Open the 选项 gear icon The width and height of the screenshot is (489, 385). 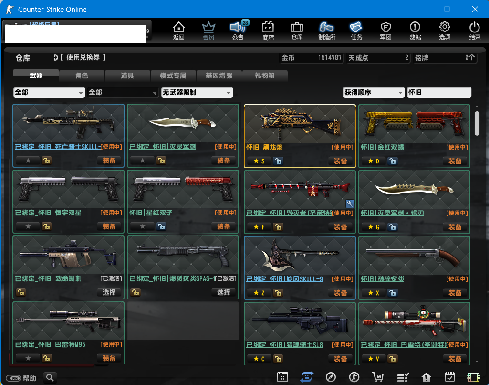click(445, 31)
